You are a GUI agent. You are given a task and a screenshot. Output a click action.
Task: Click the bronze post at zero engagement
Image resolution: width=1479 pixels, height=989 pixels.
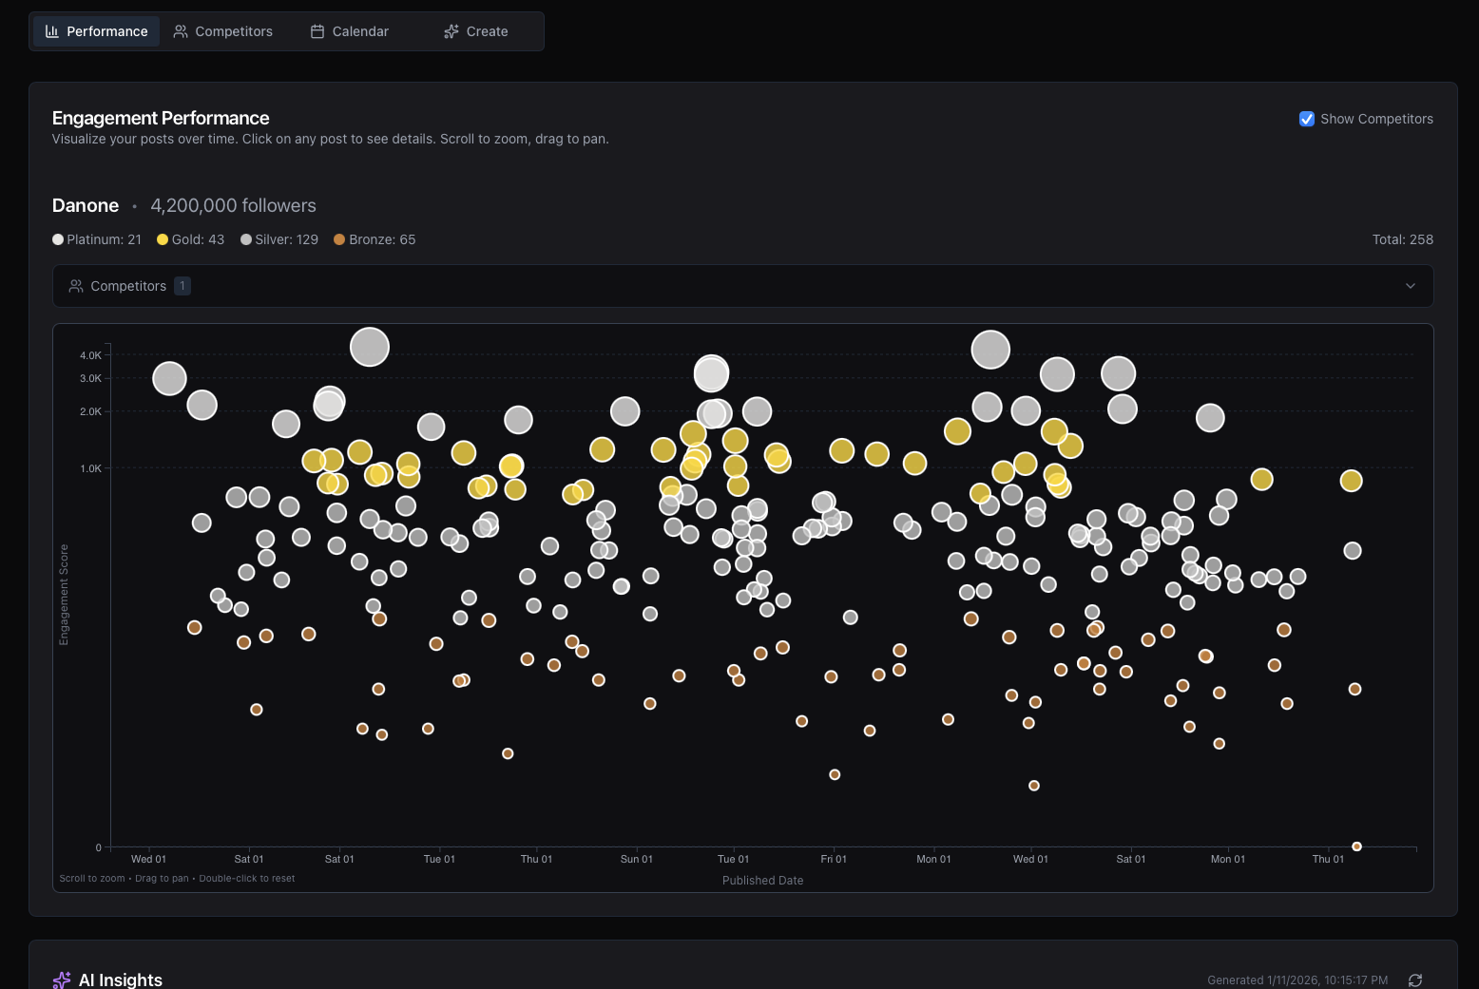(1356, 846)
